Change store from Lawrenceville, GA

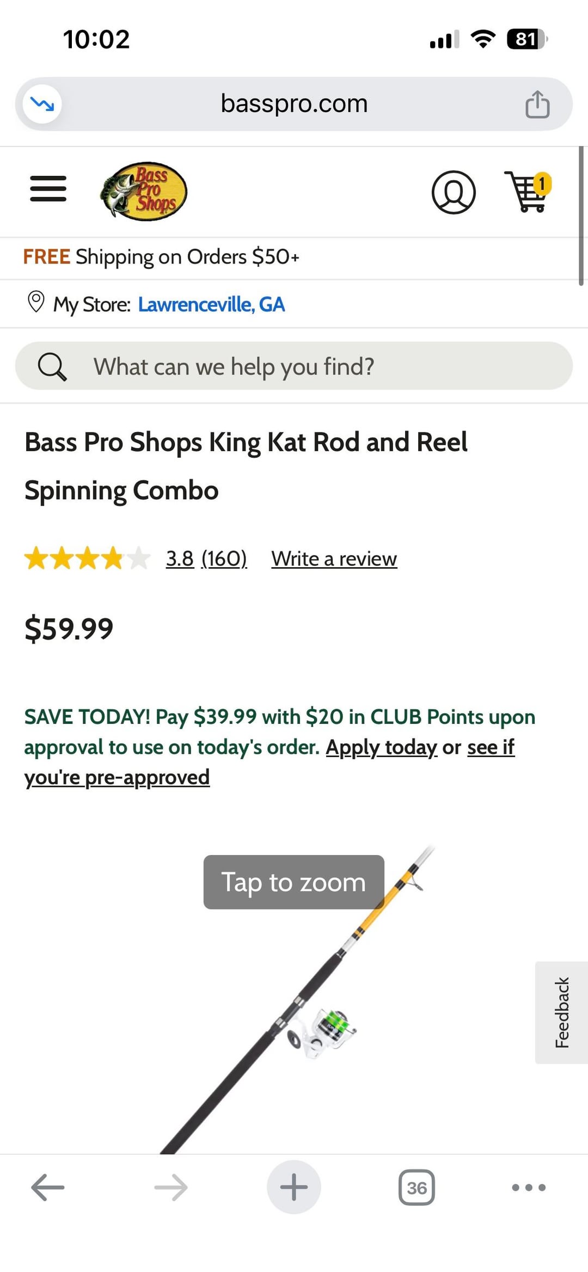(x=211, y=304)
